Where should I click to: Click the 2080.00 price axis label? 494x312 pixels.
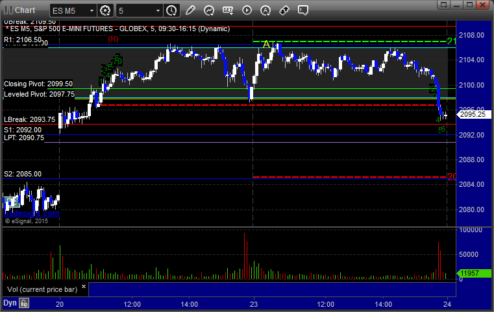coord(472,210)
